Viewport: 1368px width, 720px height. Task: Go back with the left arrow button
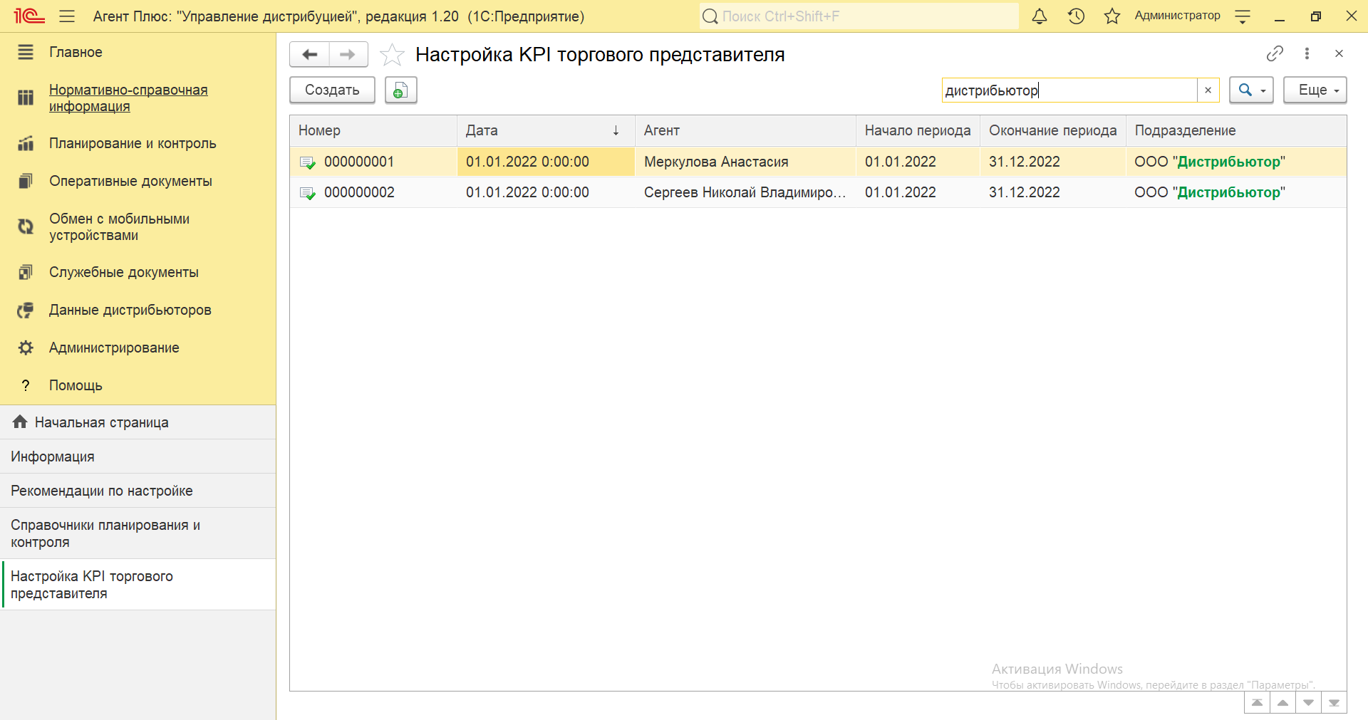coord(310,54)
